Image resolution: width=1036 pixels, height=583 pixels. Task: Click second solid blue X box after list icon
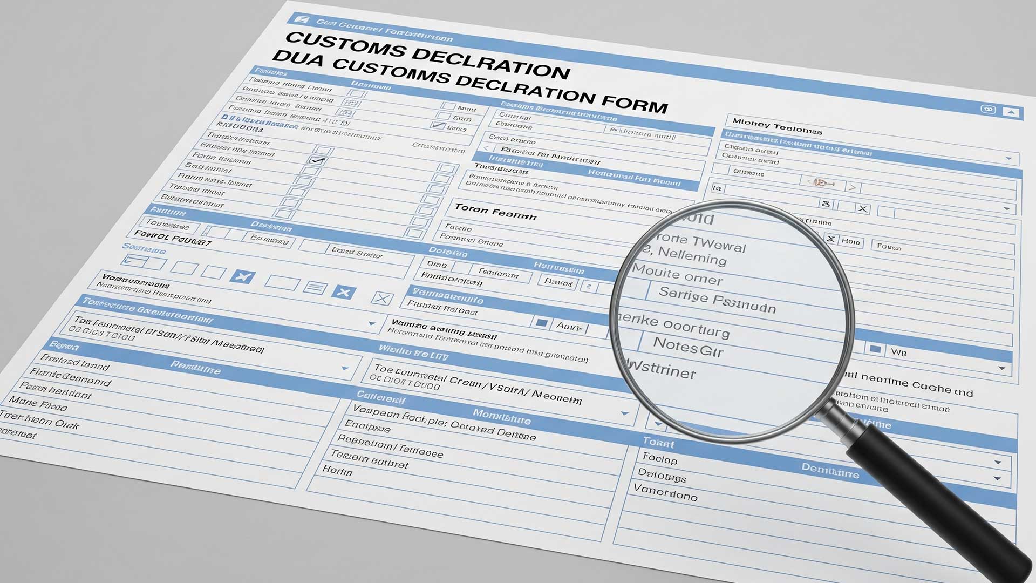coord(344,292)
